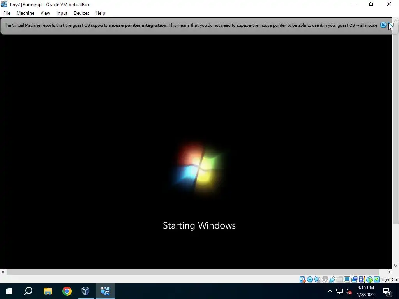Click the Right Ctrl host key label
The height and width of the screenshot is (299, 399).
click(x=389, y=280)
